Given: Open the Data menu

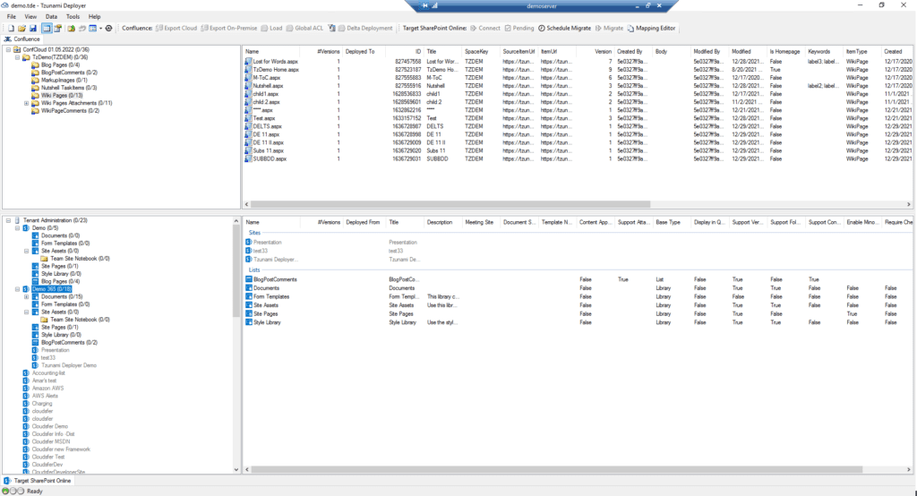Looking at the screenshot, I should tap(51, 16).
